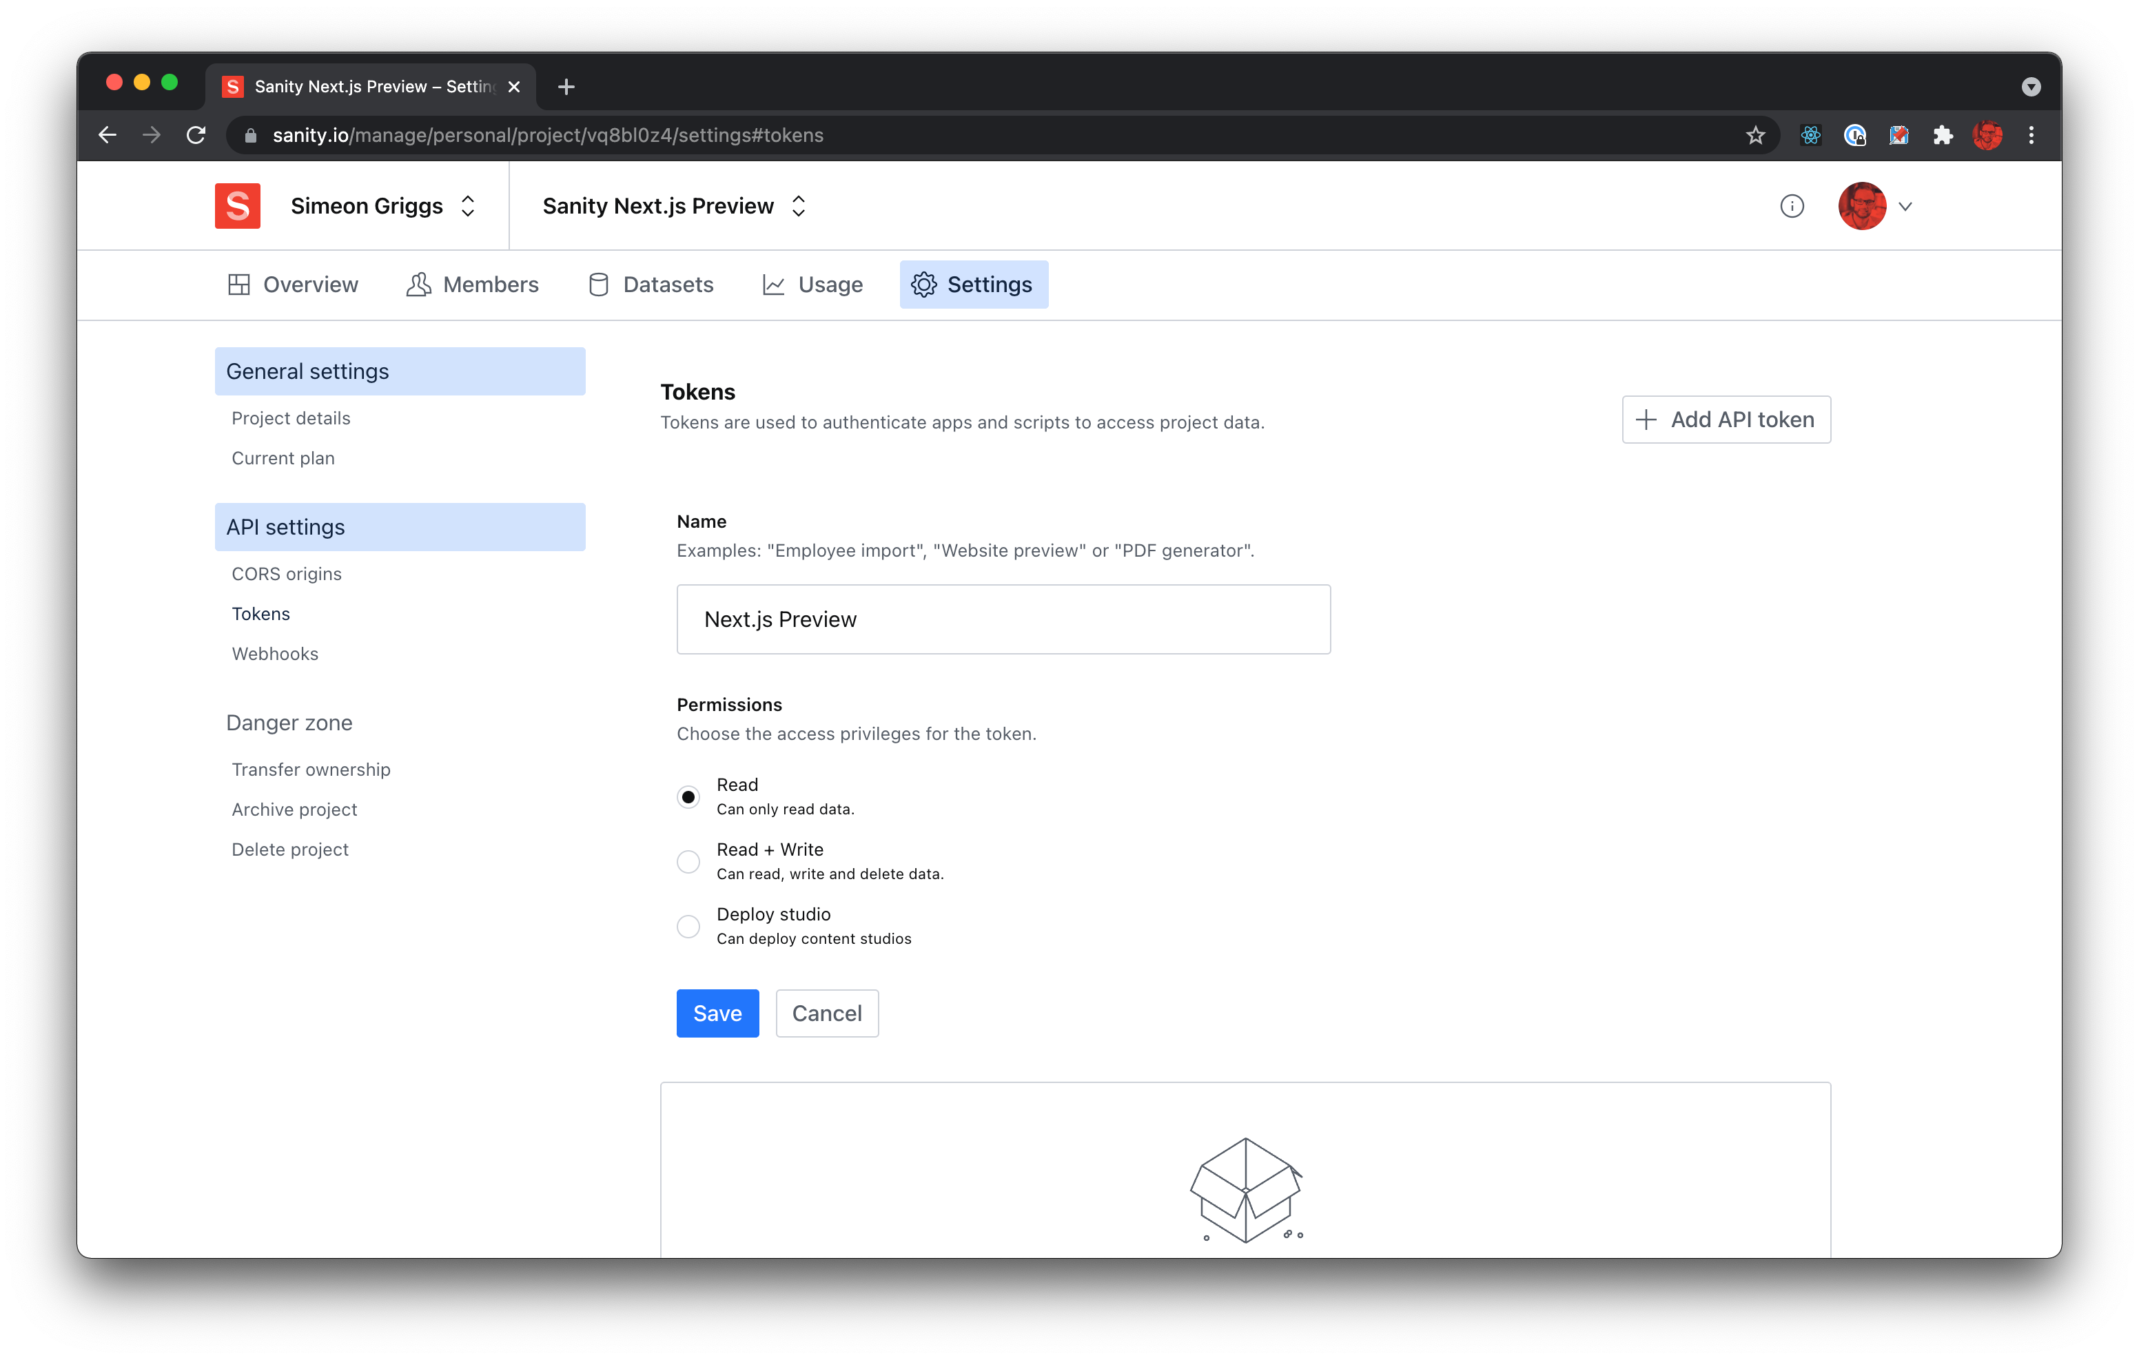Click the Cancel button
This screenshot has height=1360, width=2139.
(x=827, y=1013)
